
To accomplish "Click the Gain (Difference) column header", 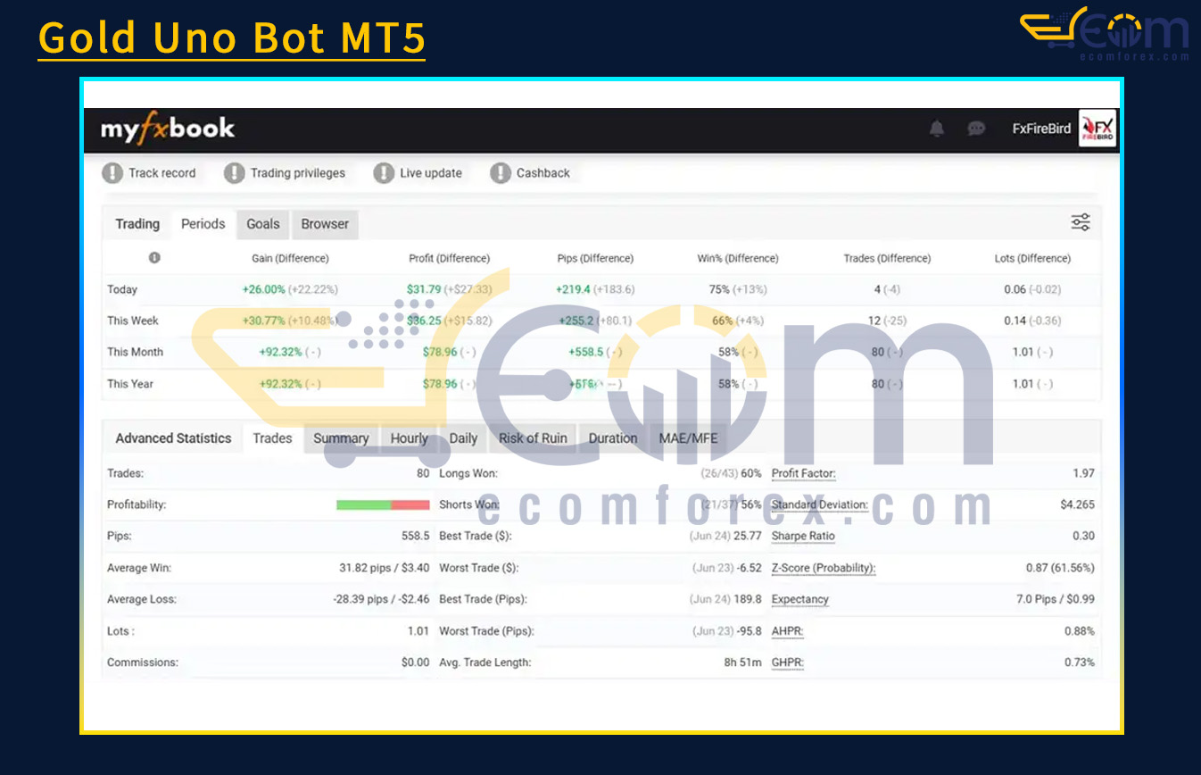I will point(290,259).
